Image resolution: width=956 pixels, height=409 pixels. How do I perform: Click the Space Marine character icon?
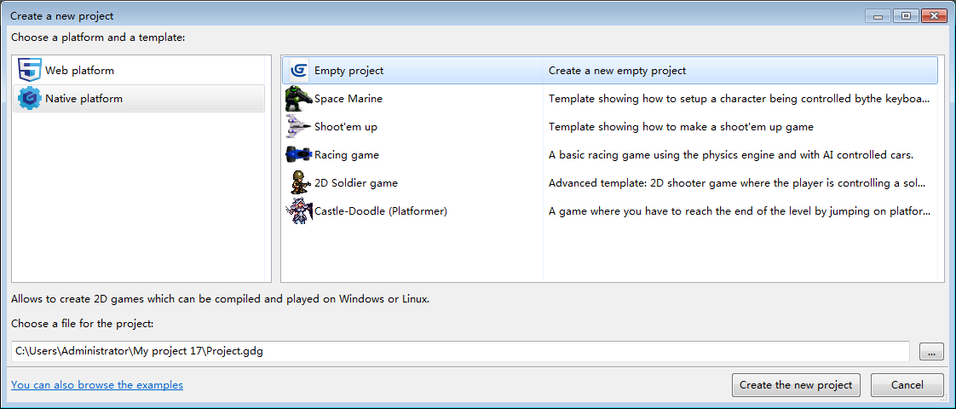[x=299, y=99]
